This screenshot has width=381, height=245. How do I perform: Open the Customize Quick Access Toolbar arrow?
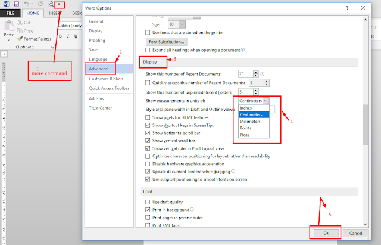[59, 4]
